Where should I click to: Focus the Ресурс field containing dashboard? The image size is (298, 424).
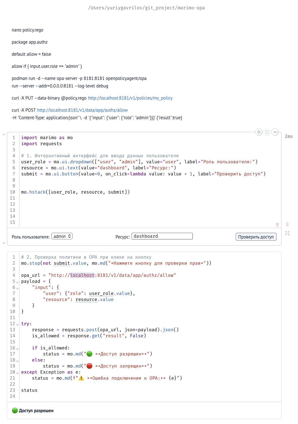[x=162, y=236]
